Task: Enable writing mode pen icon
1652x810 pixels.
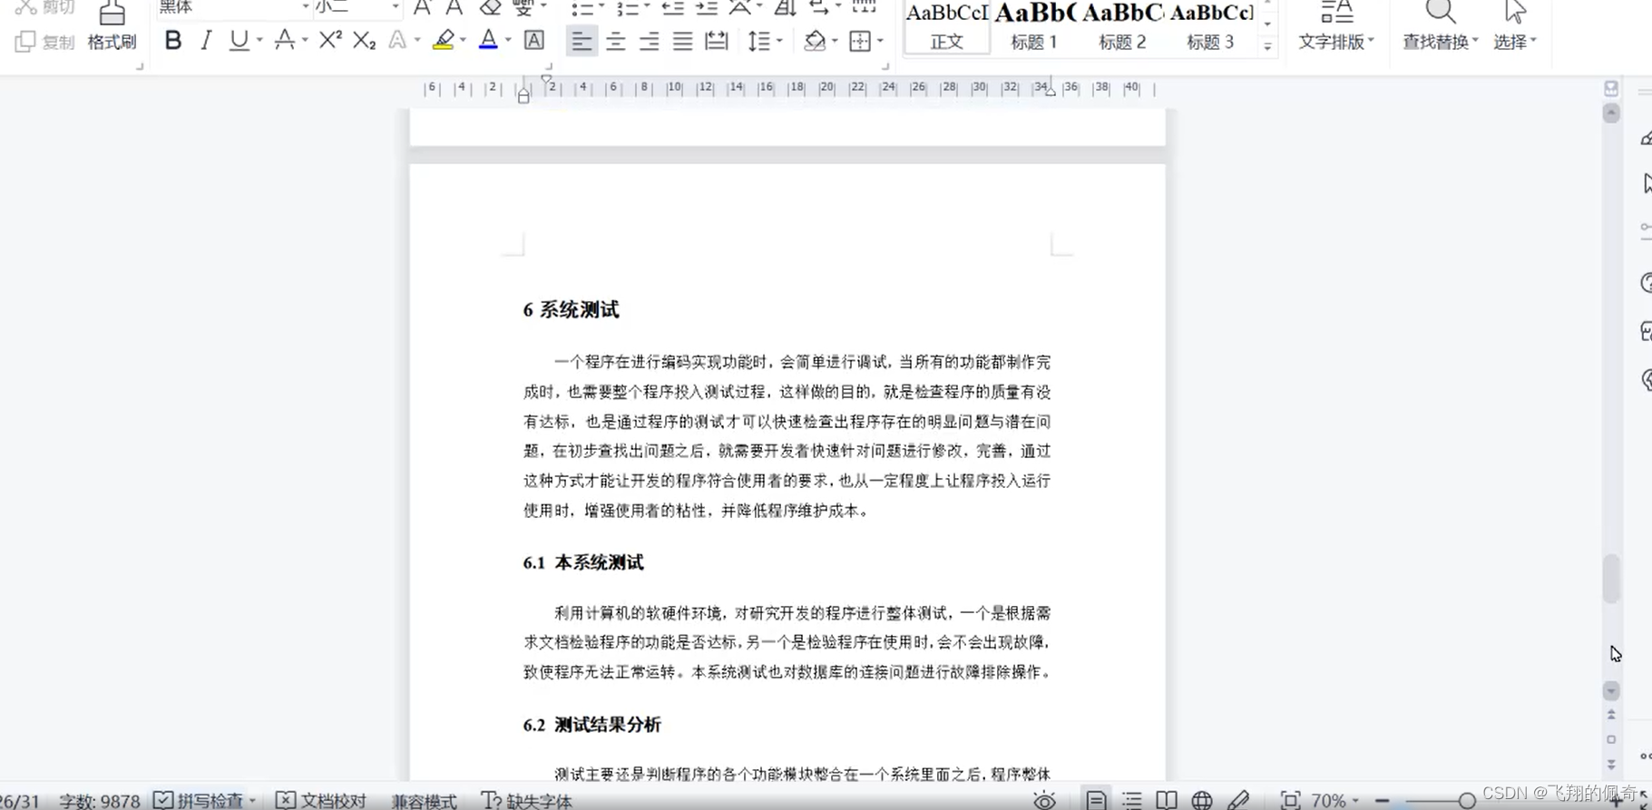Action: (x=1238, y=800)
